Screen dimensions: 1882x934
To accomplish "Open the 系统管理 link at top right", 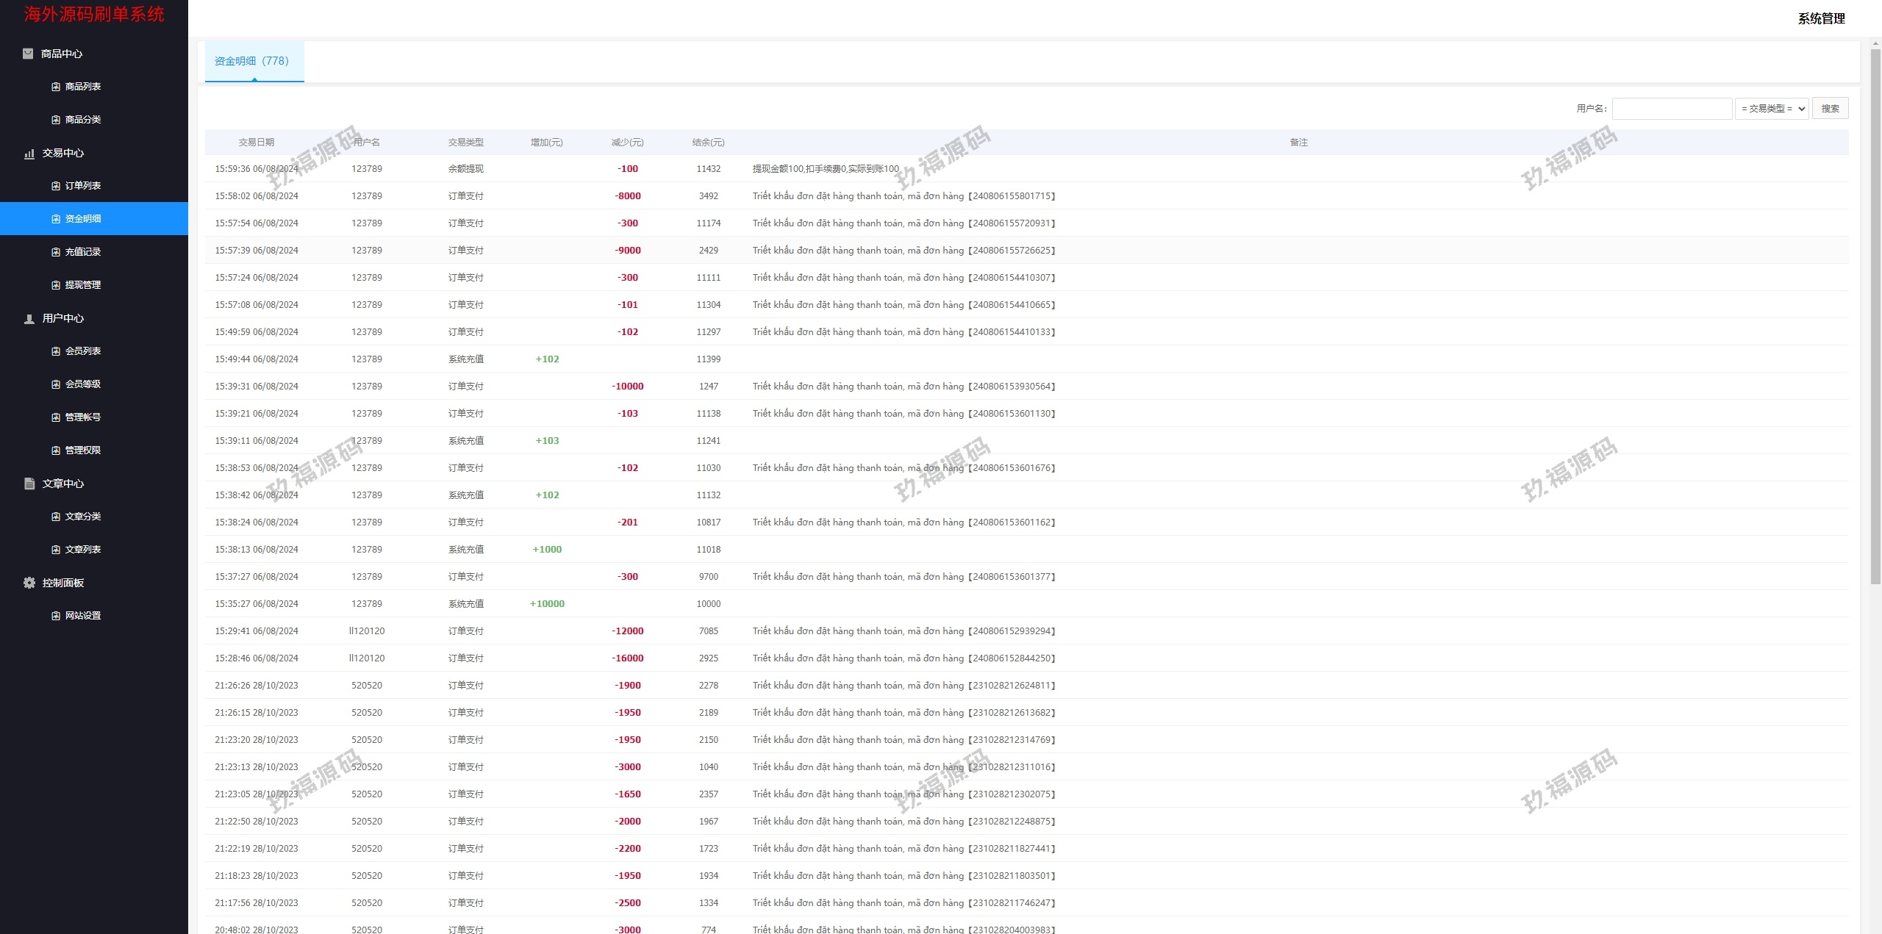I will (1821, 18).
